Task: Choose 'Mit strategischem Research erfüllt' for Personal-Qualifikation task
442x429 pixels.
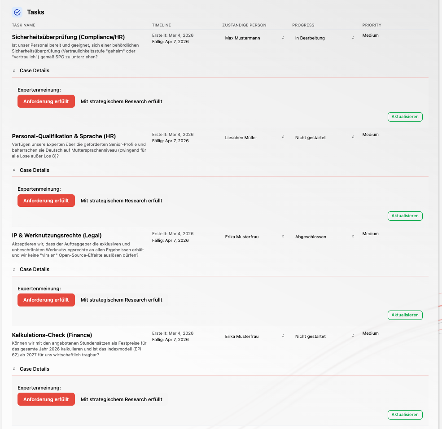Action: coord(121,201)
